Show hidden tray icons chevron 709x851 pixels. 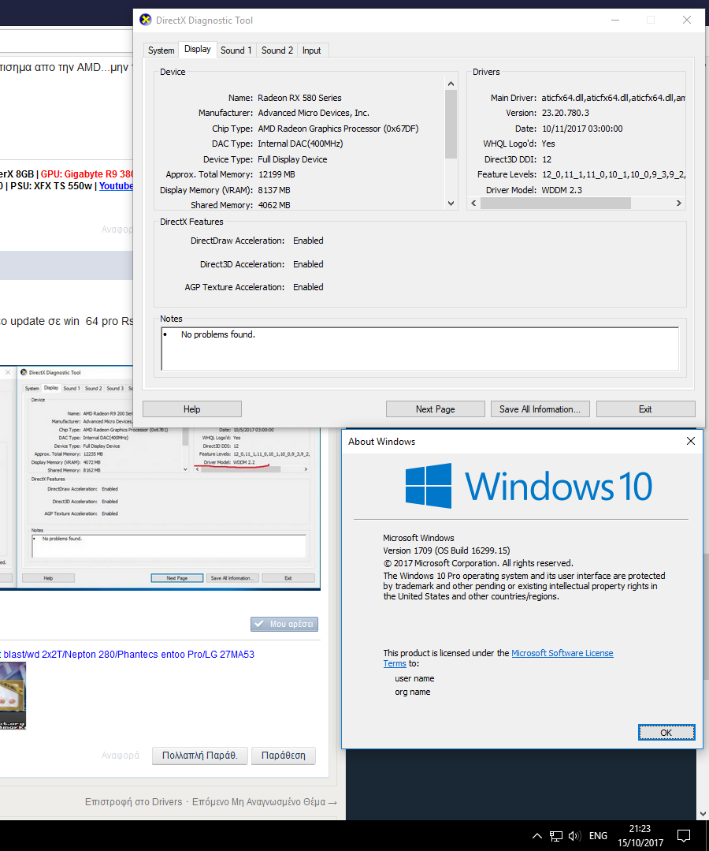(536, 836)
